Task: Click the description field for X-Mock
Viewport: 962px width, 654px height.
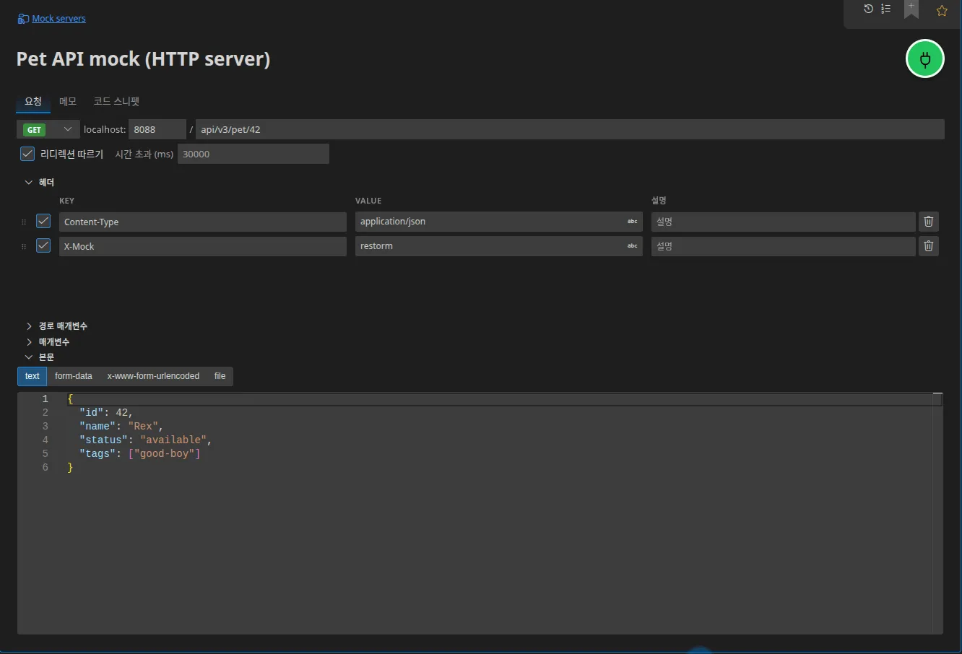Action: [x=784, y=246]
